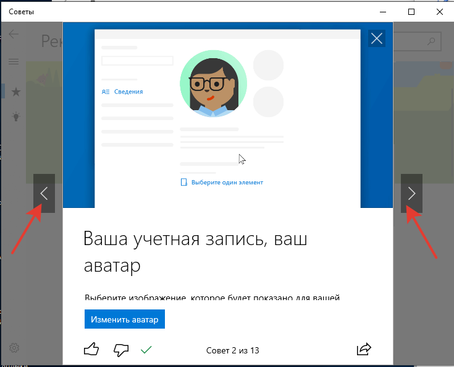This screenshot has height=367, width=454.
Task: Click the magnifier search icon
Action: 432,41
